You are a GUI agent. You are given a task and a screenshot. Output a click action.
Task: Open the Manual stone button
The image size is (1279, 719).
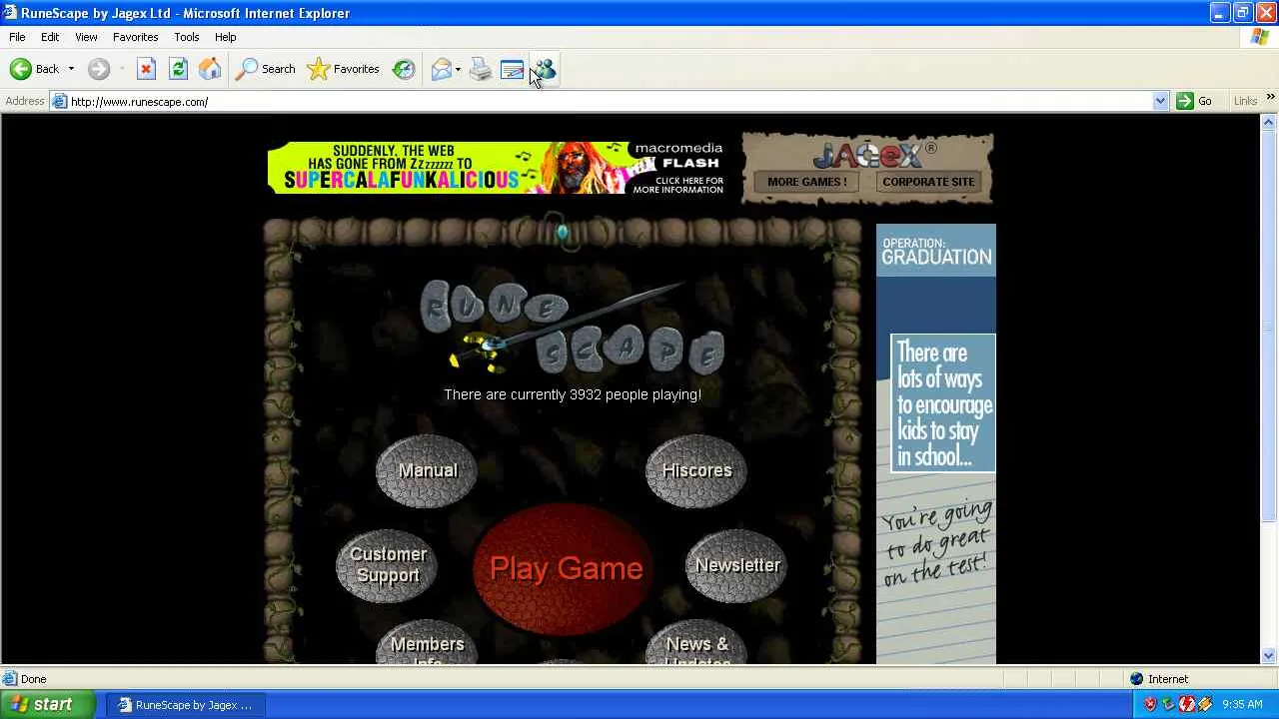point(428,470)
